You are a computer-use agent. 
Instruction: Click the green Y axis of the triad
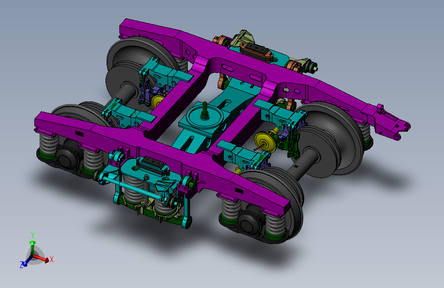33,247
